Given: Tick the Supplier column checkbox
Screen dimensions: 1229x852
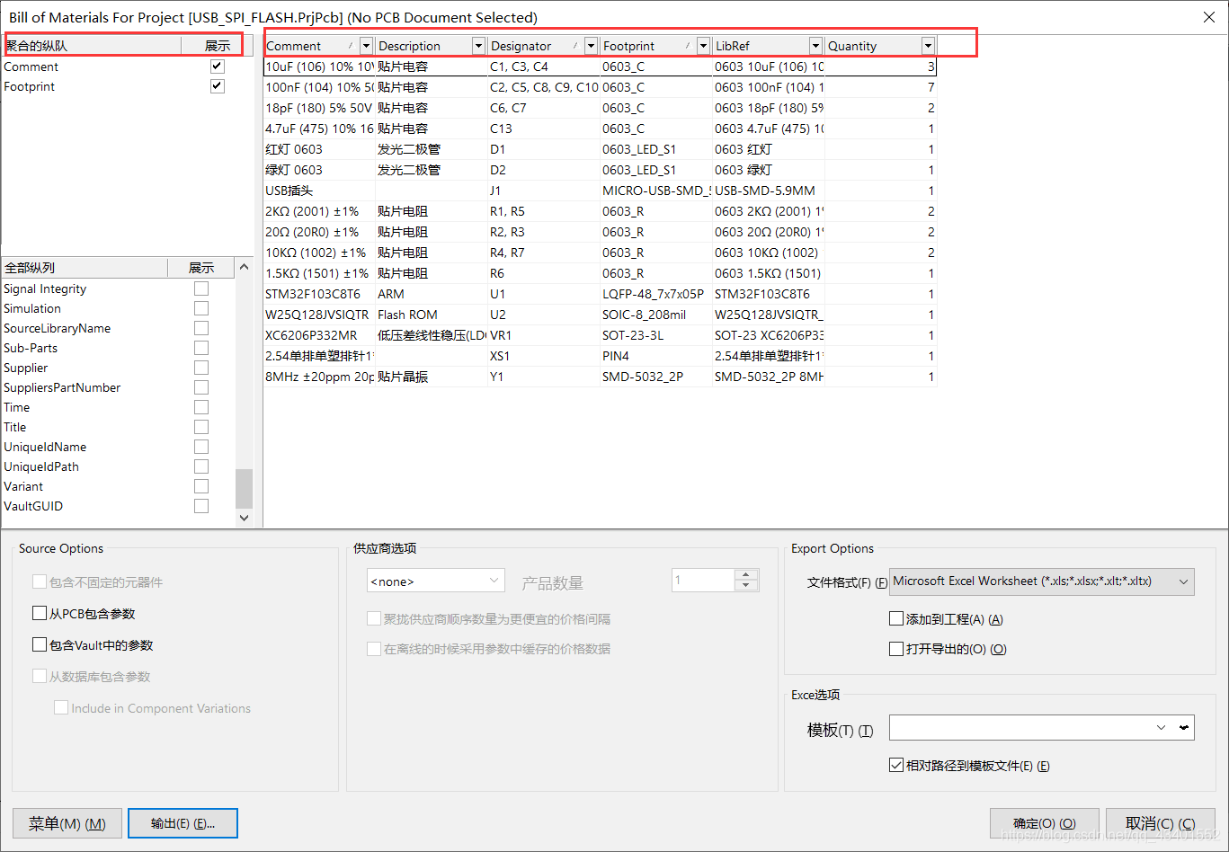Looking at the screenshot, I should [x=201, y=368].
